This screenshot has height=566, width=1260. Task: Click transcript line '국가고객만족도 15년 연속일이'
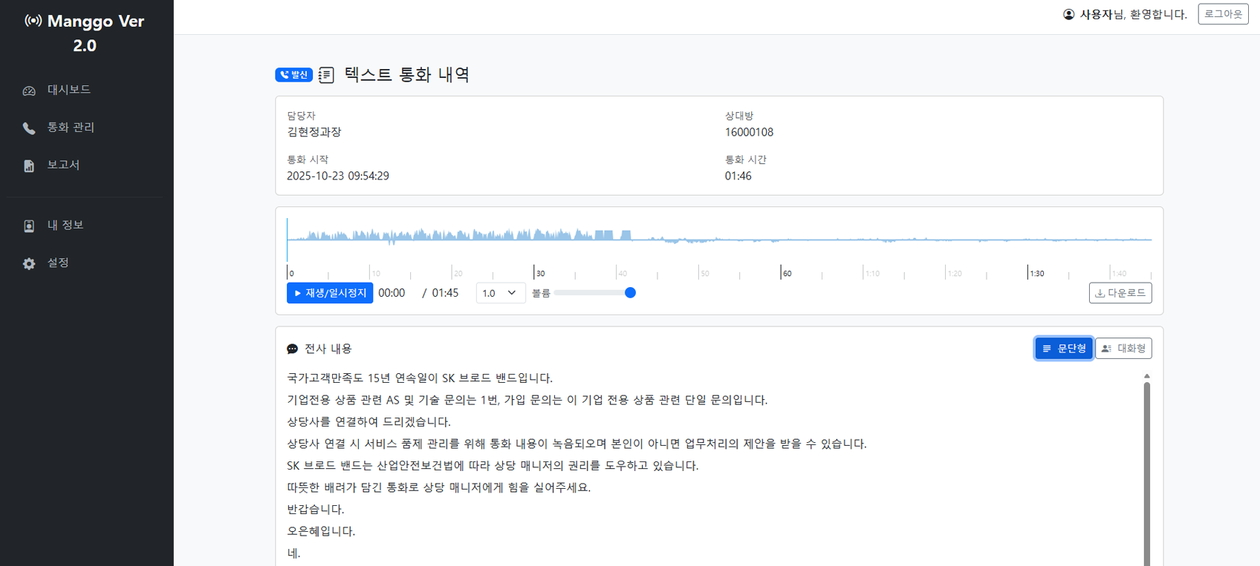420,378
